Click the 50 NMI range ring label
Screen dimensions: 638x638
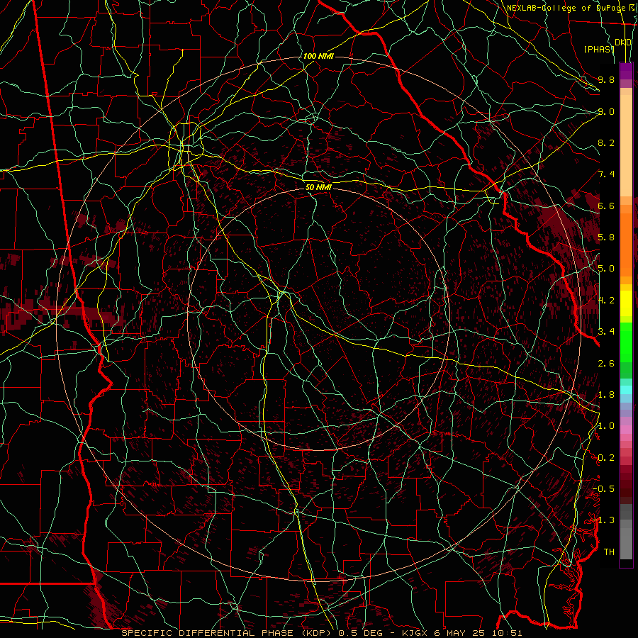point(318,188)
